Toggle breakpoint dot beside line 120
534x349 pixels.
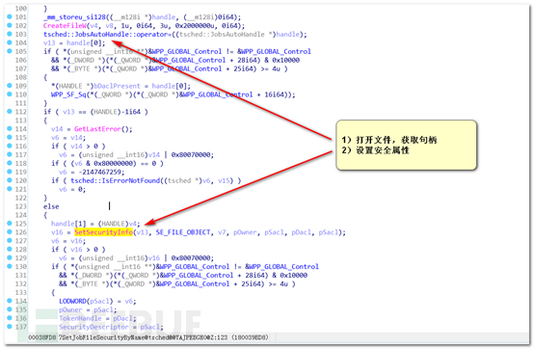pyautogui.click(x=10, y=180)
